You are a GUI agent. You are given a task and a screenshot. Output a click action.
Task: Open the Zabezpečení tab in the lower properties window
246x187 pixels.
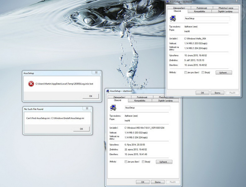pyautogui.click(x=119, y=97)
